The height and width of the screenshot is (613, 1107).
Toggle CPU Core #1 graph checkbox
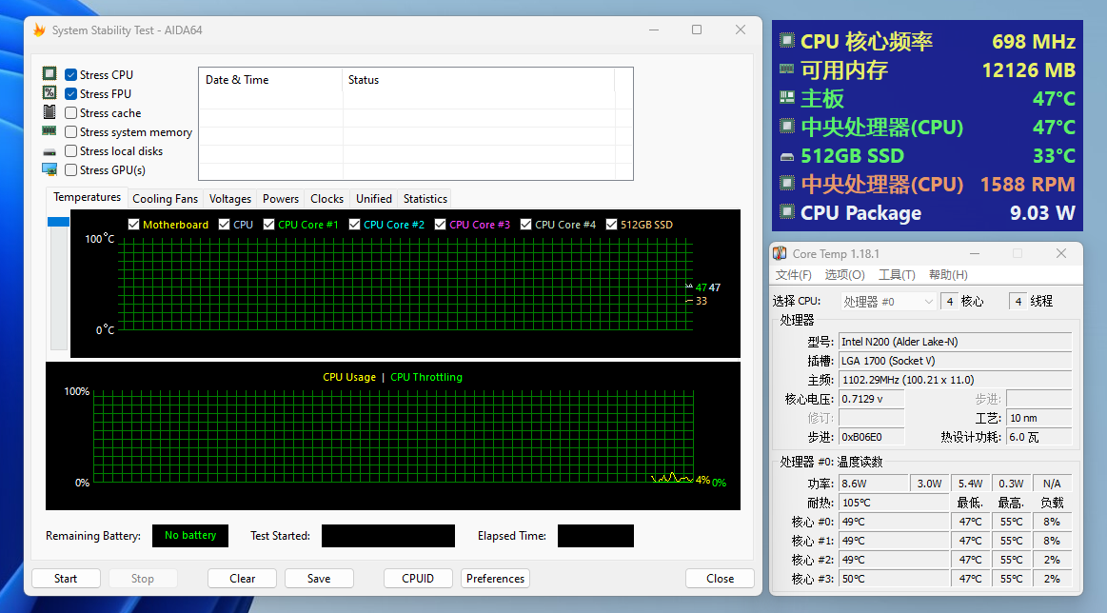268,224
